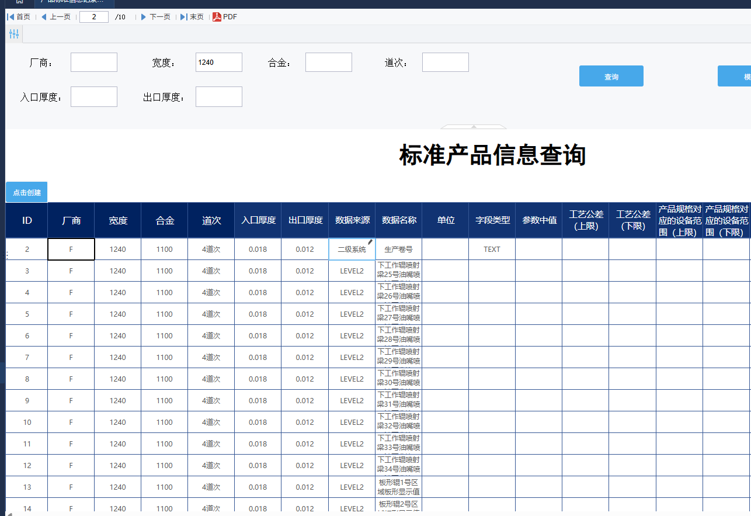Click the 道次 input field
The image size is (751, 516).
(446, 62)
